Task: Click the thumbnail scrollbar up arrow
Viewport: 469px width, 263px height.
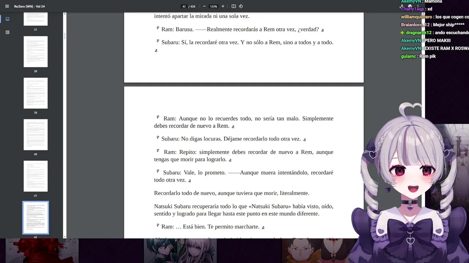Action: pyautogui.click(x=64, y=14)
